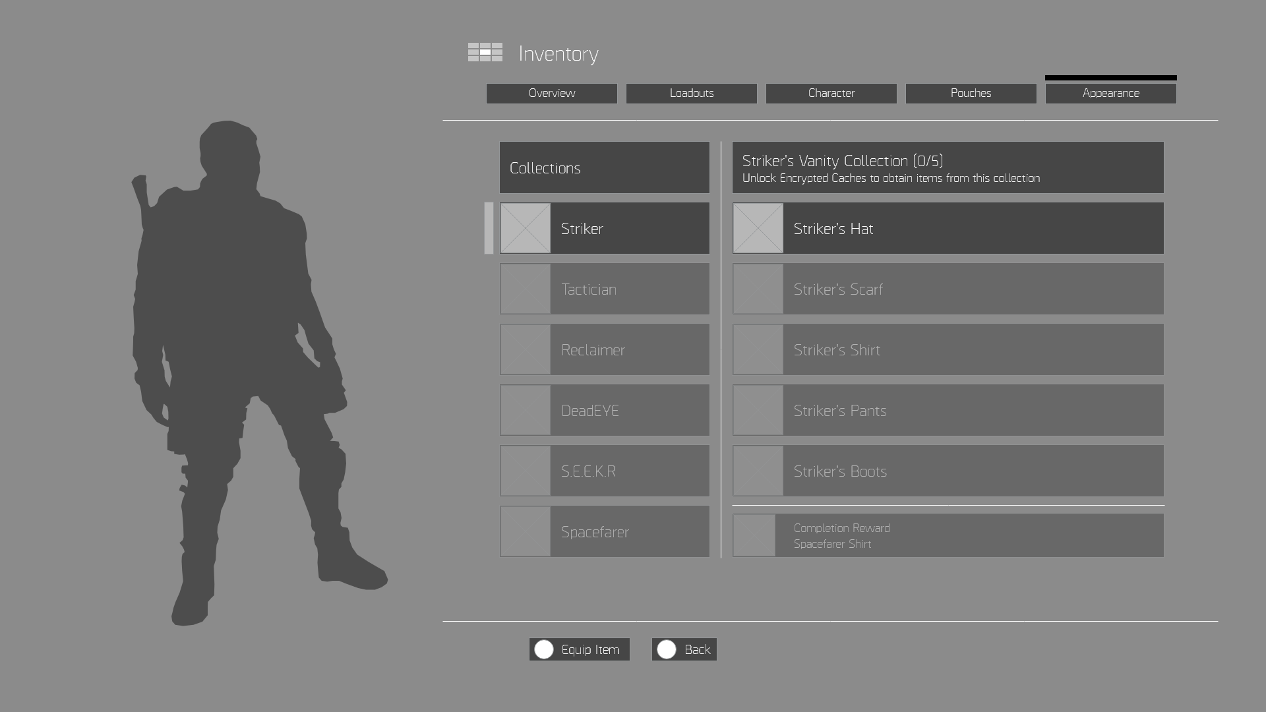The width and height of the screenshot is (1266, 712).
Task: Open the Spacefarer collection label
Action: (595, 532)
